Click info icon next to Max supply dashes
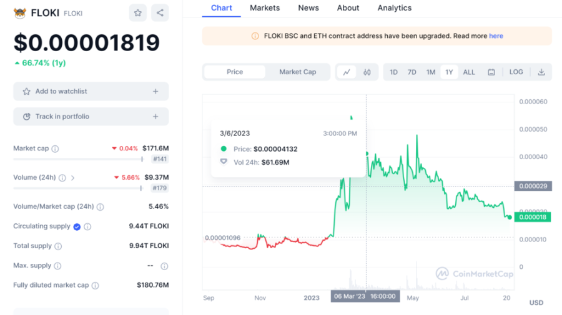562x315 pixels. [164, 266]
